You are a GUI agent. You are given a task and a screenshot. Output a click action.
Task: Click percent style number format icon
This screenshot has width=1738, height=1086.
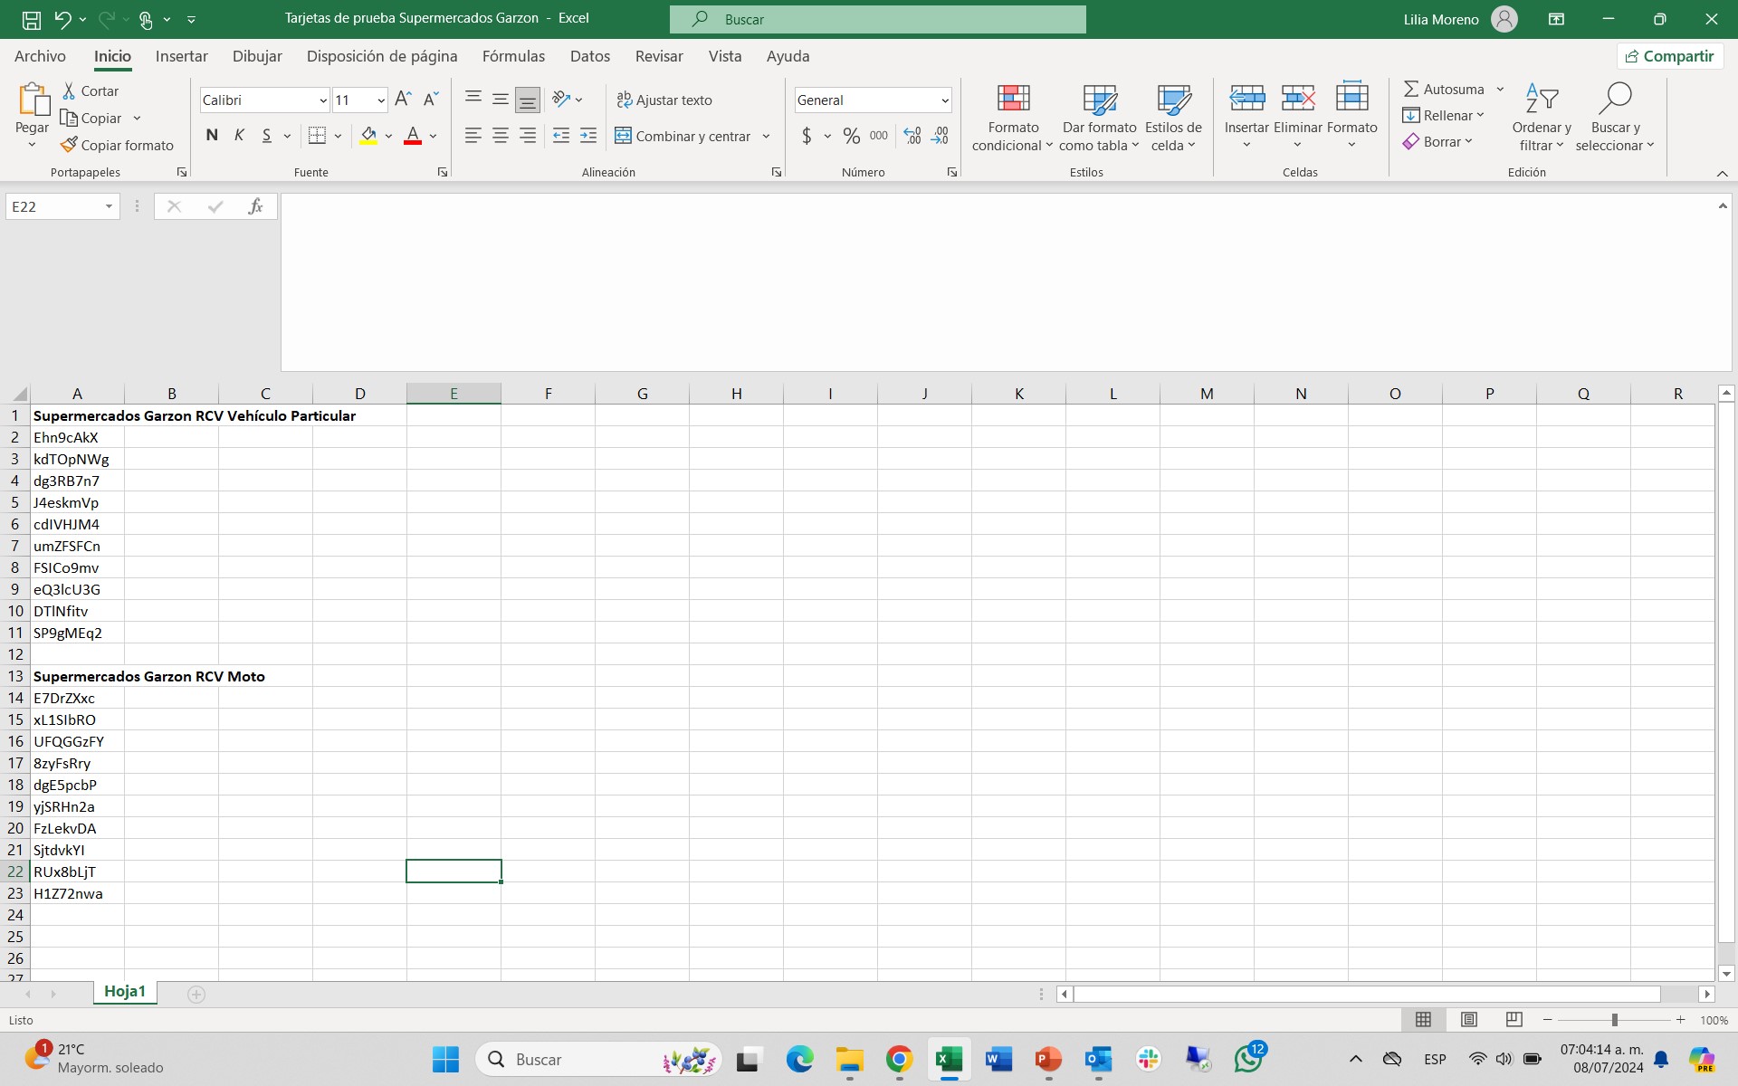tap(851, 136)
